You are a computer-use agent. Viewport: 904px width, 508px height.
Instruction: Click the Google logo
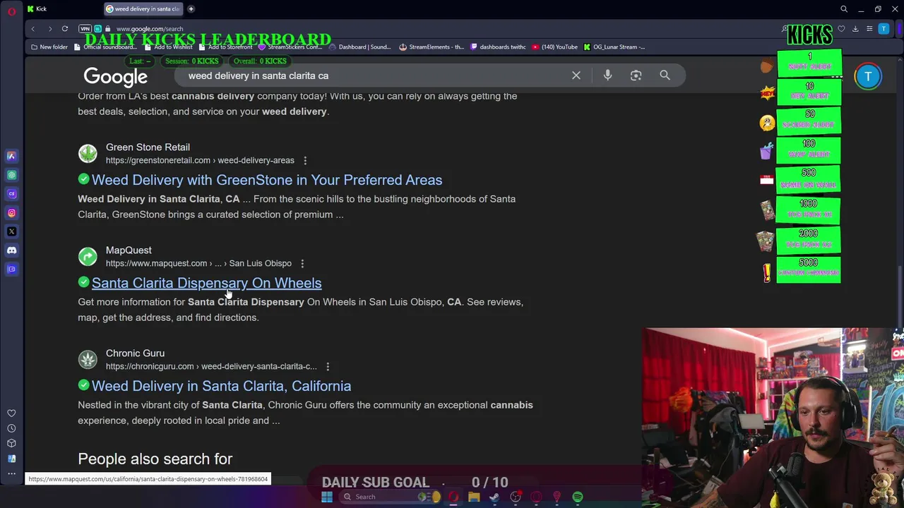(115, 77)
